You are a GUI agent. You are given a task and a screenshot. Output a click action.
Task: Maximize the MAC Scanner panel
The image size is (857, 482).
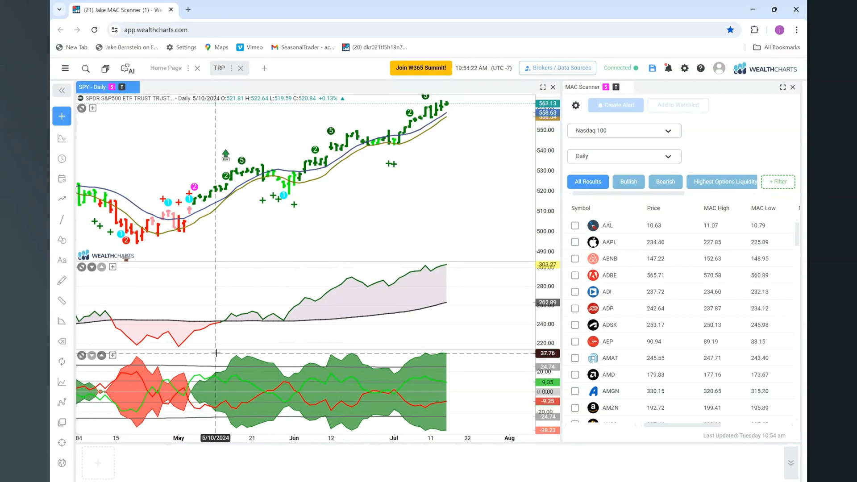click(x=783, y=87)
